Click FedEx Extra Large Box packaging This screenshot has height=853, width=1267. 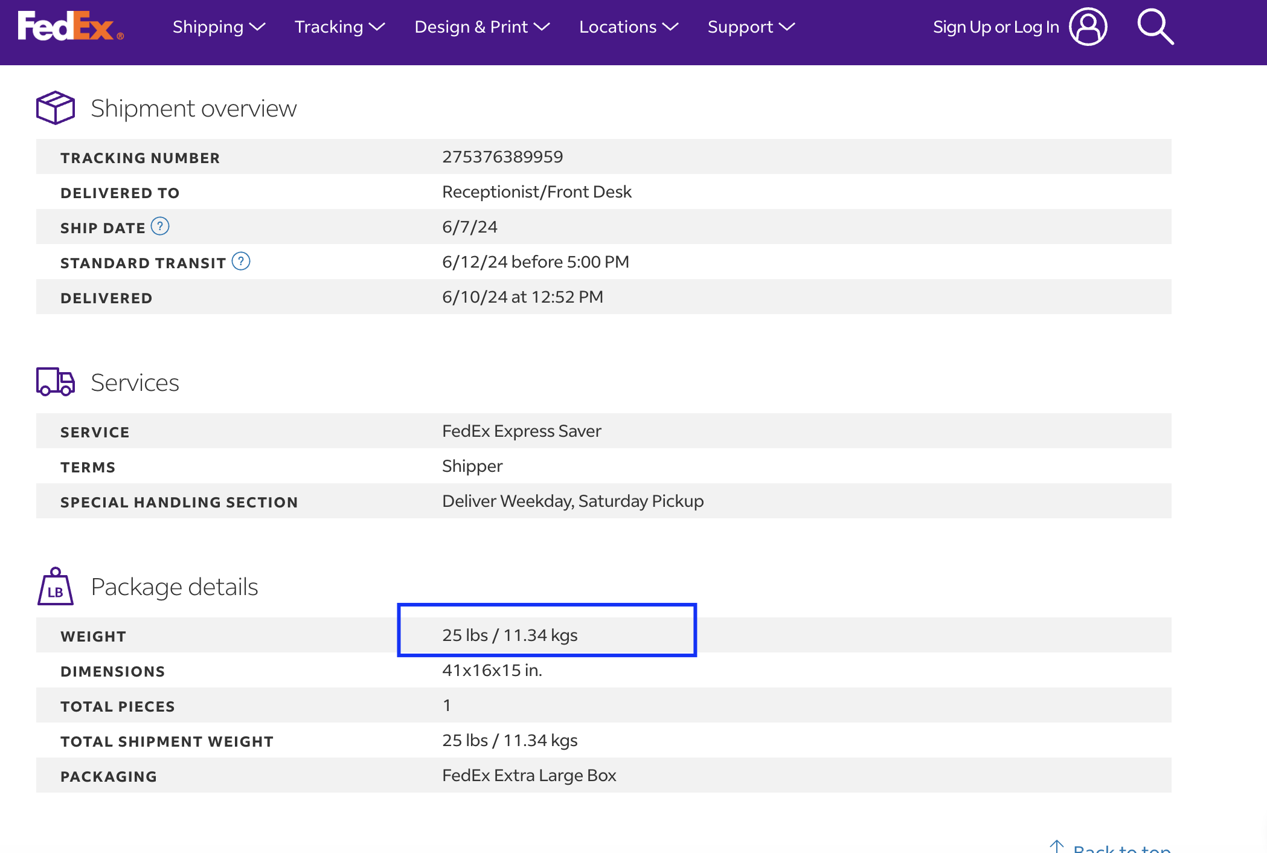[x=529, y=775]
